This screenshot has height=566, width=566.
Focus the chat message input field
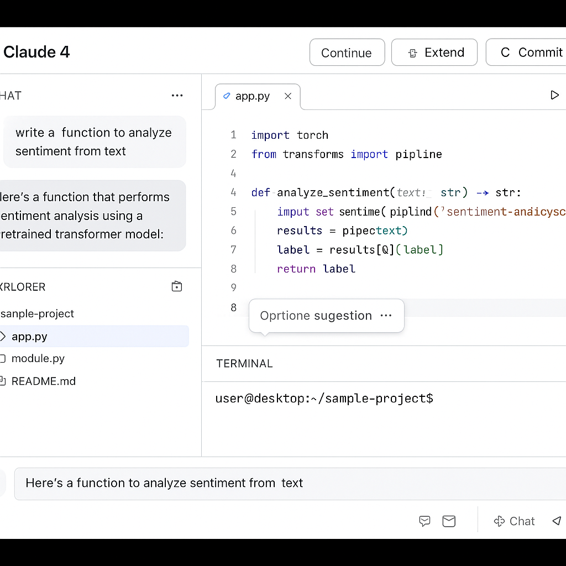click(290, 483)
